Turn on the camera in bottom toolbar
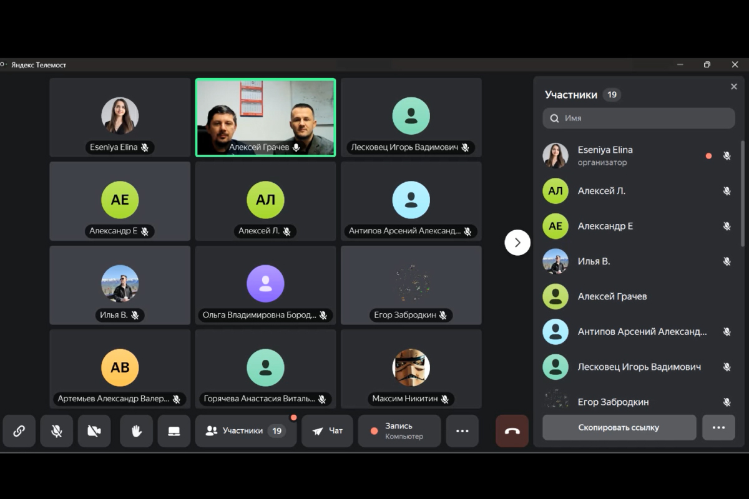Viewport: 749px width, 499px height. [94, 431]
